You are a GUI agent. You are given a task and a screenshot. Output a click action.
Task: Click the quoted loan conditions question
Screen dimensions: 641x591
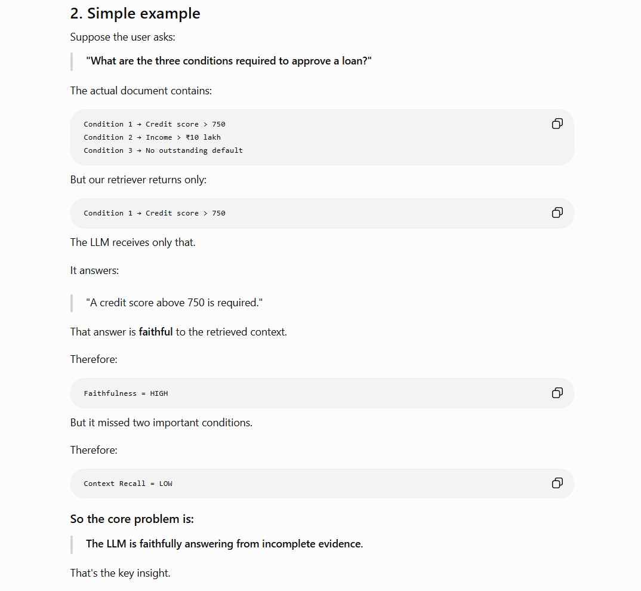tap(229, 61)
